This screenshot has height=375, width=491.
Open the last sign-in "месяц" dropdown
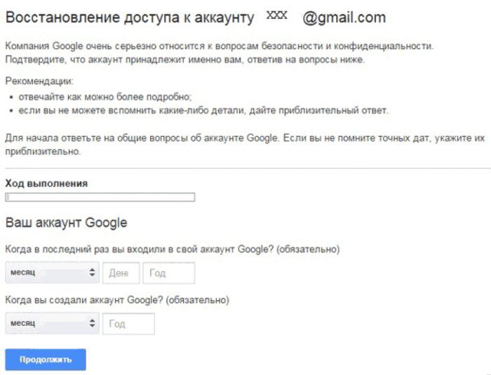coord(52,273)
